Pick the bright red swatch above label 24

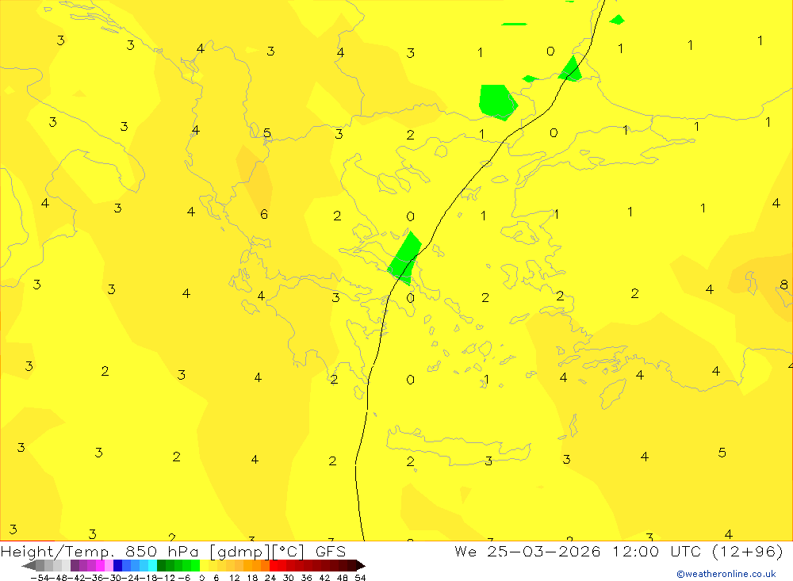[273, 565]
